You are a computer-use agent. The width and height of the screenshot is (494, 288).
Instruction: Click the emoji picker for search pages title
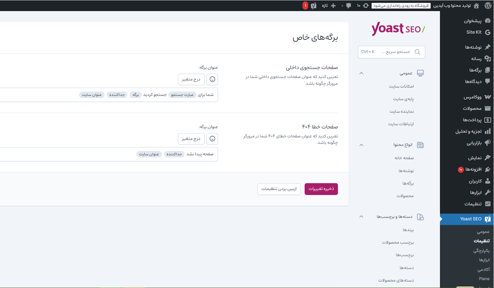212,79
